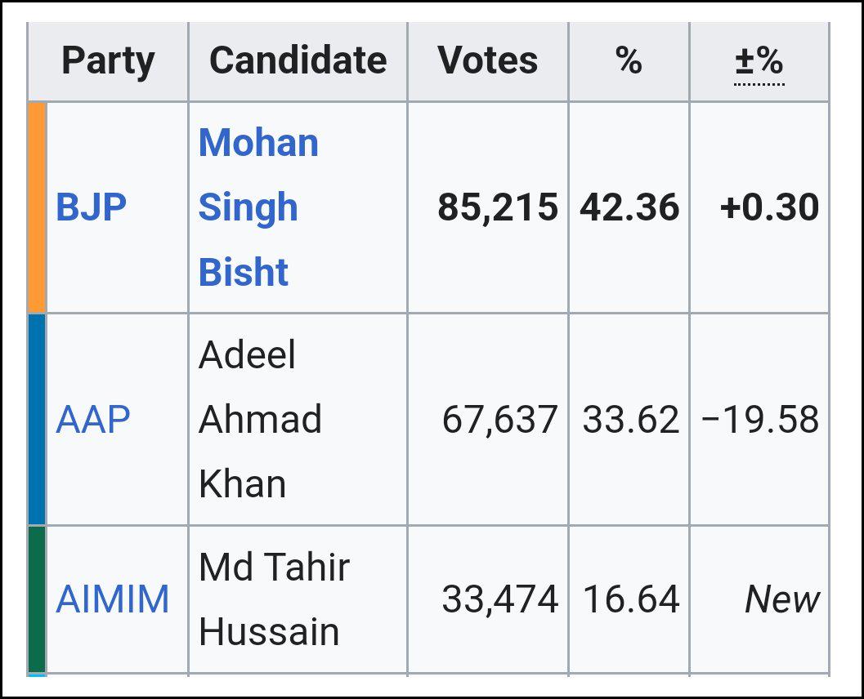This screenshot has width=864, height=699.
Task: Select the 67,637 votes cell
Action: click(x=499, y=420)
